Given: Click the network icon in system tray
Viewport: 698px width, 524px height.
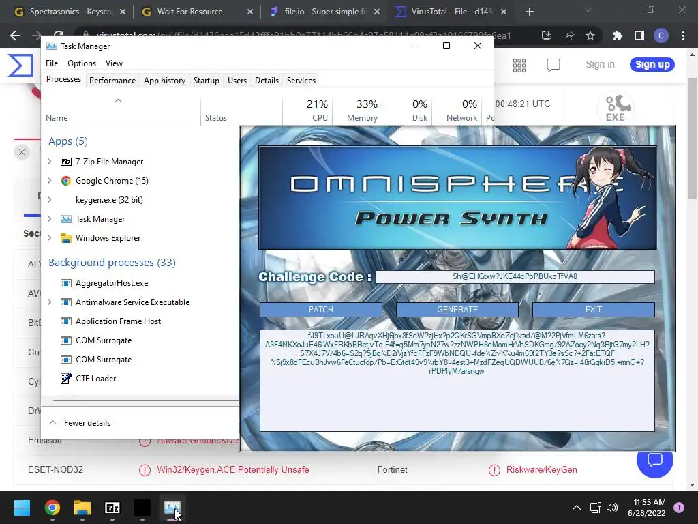Looking at the screenshot, I should pos(595,508).
